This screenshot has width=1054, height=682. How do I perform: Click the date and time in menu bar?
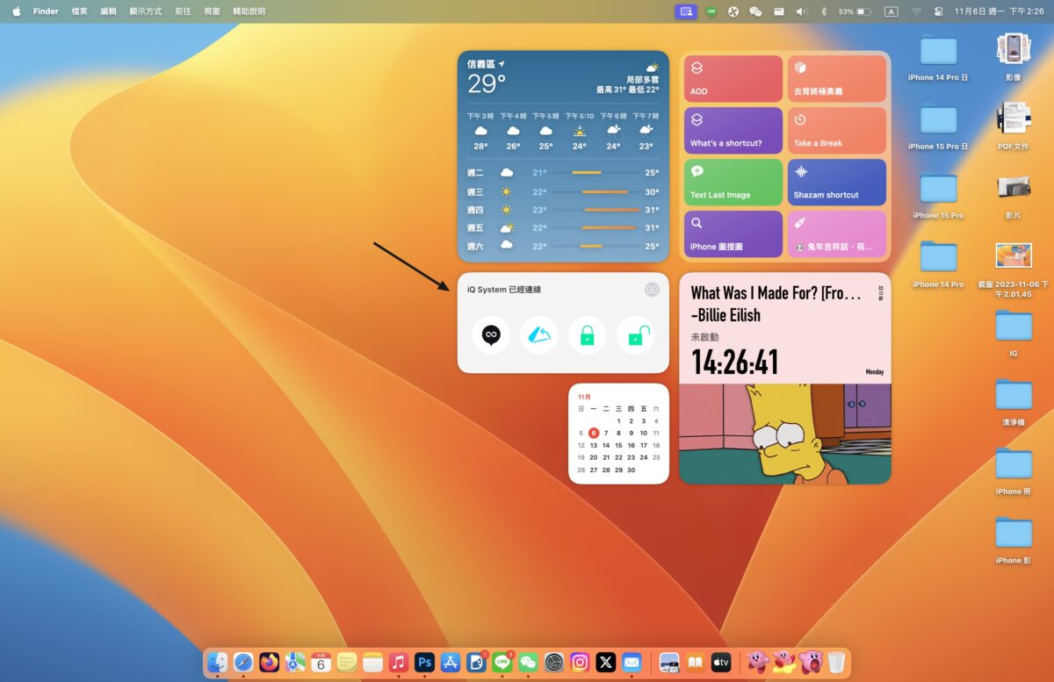[x=1000, y=11]
